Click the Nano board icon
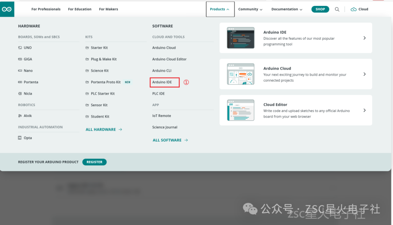393x225 pixels. point(20,71)
